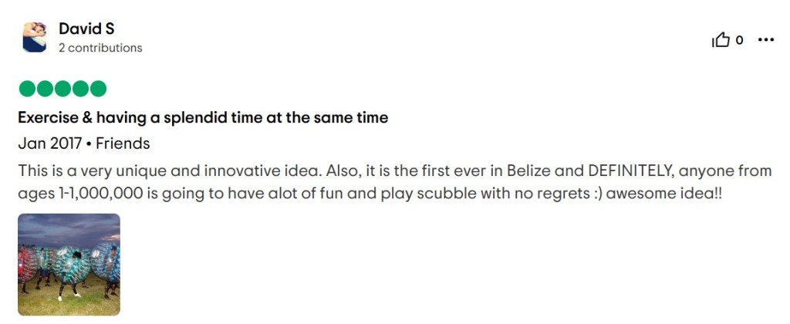Click the fourth green rating bubble
The height and width of the screenshot is (324, 790).
tap(80, 89)
